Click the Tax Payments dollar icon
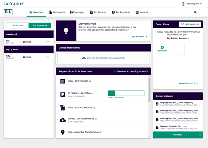Viewport: 208px width, 148px height. coord(113,12)
